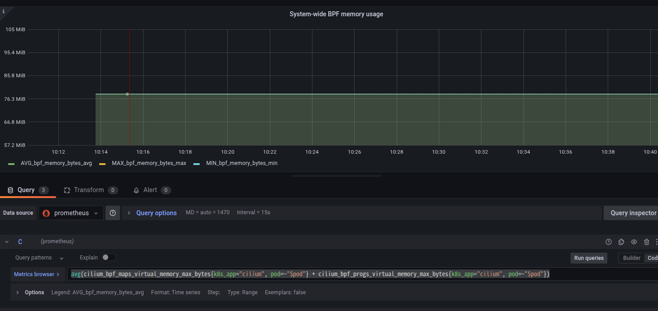Image resolution: width=658 pixels, height=311 pixels.
Task: Click the Legend: AVG_bpf_memory_bytes_avg option text
Action: (x=98, y=292)
